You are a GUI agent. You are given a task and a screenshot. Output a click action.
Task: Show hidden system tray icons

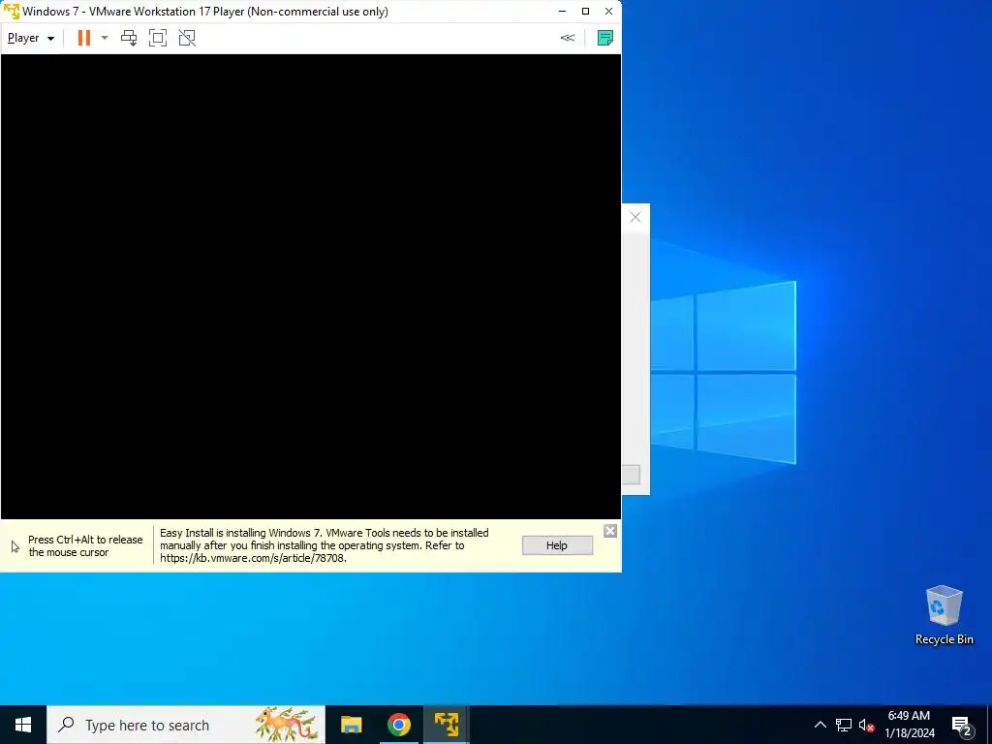coord(820,725)
